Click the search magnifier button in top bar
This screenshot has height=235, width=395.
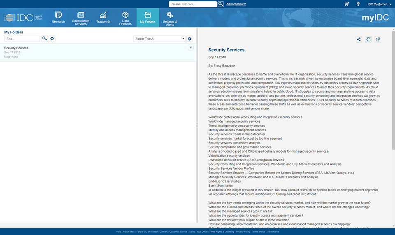click(221, 4)
